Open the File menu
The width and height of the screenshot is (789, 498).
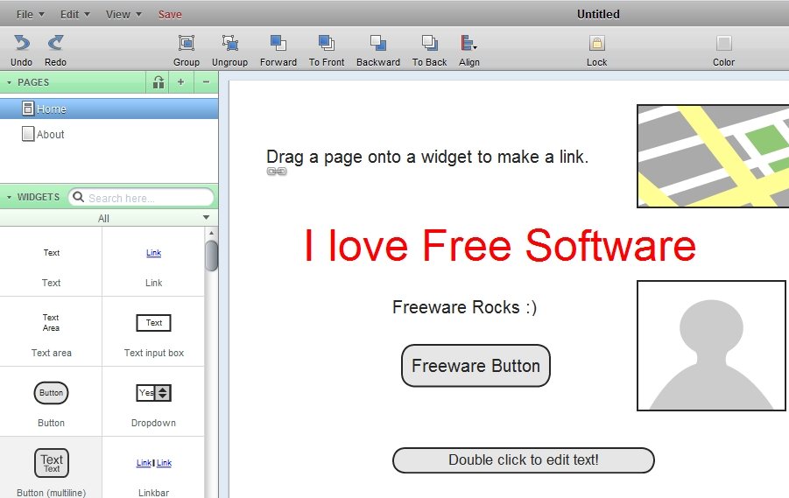[x=30, y=14]
